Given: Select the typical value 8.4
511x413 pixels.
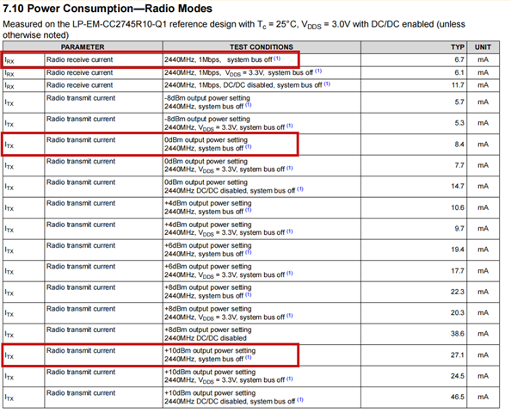Looking at the screenshot, I should 459,144.
